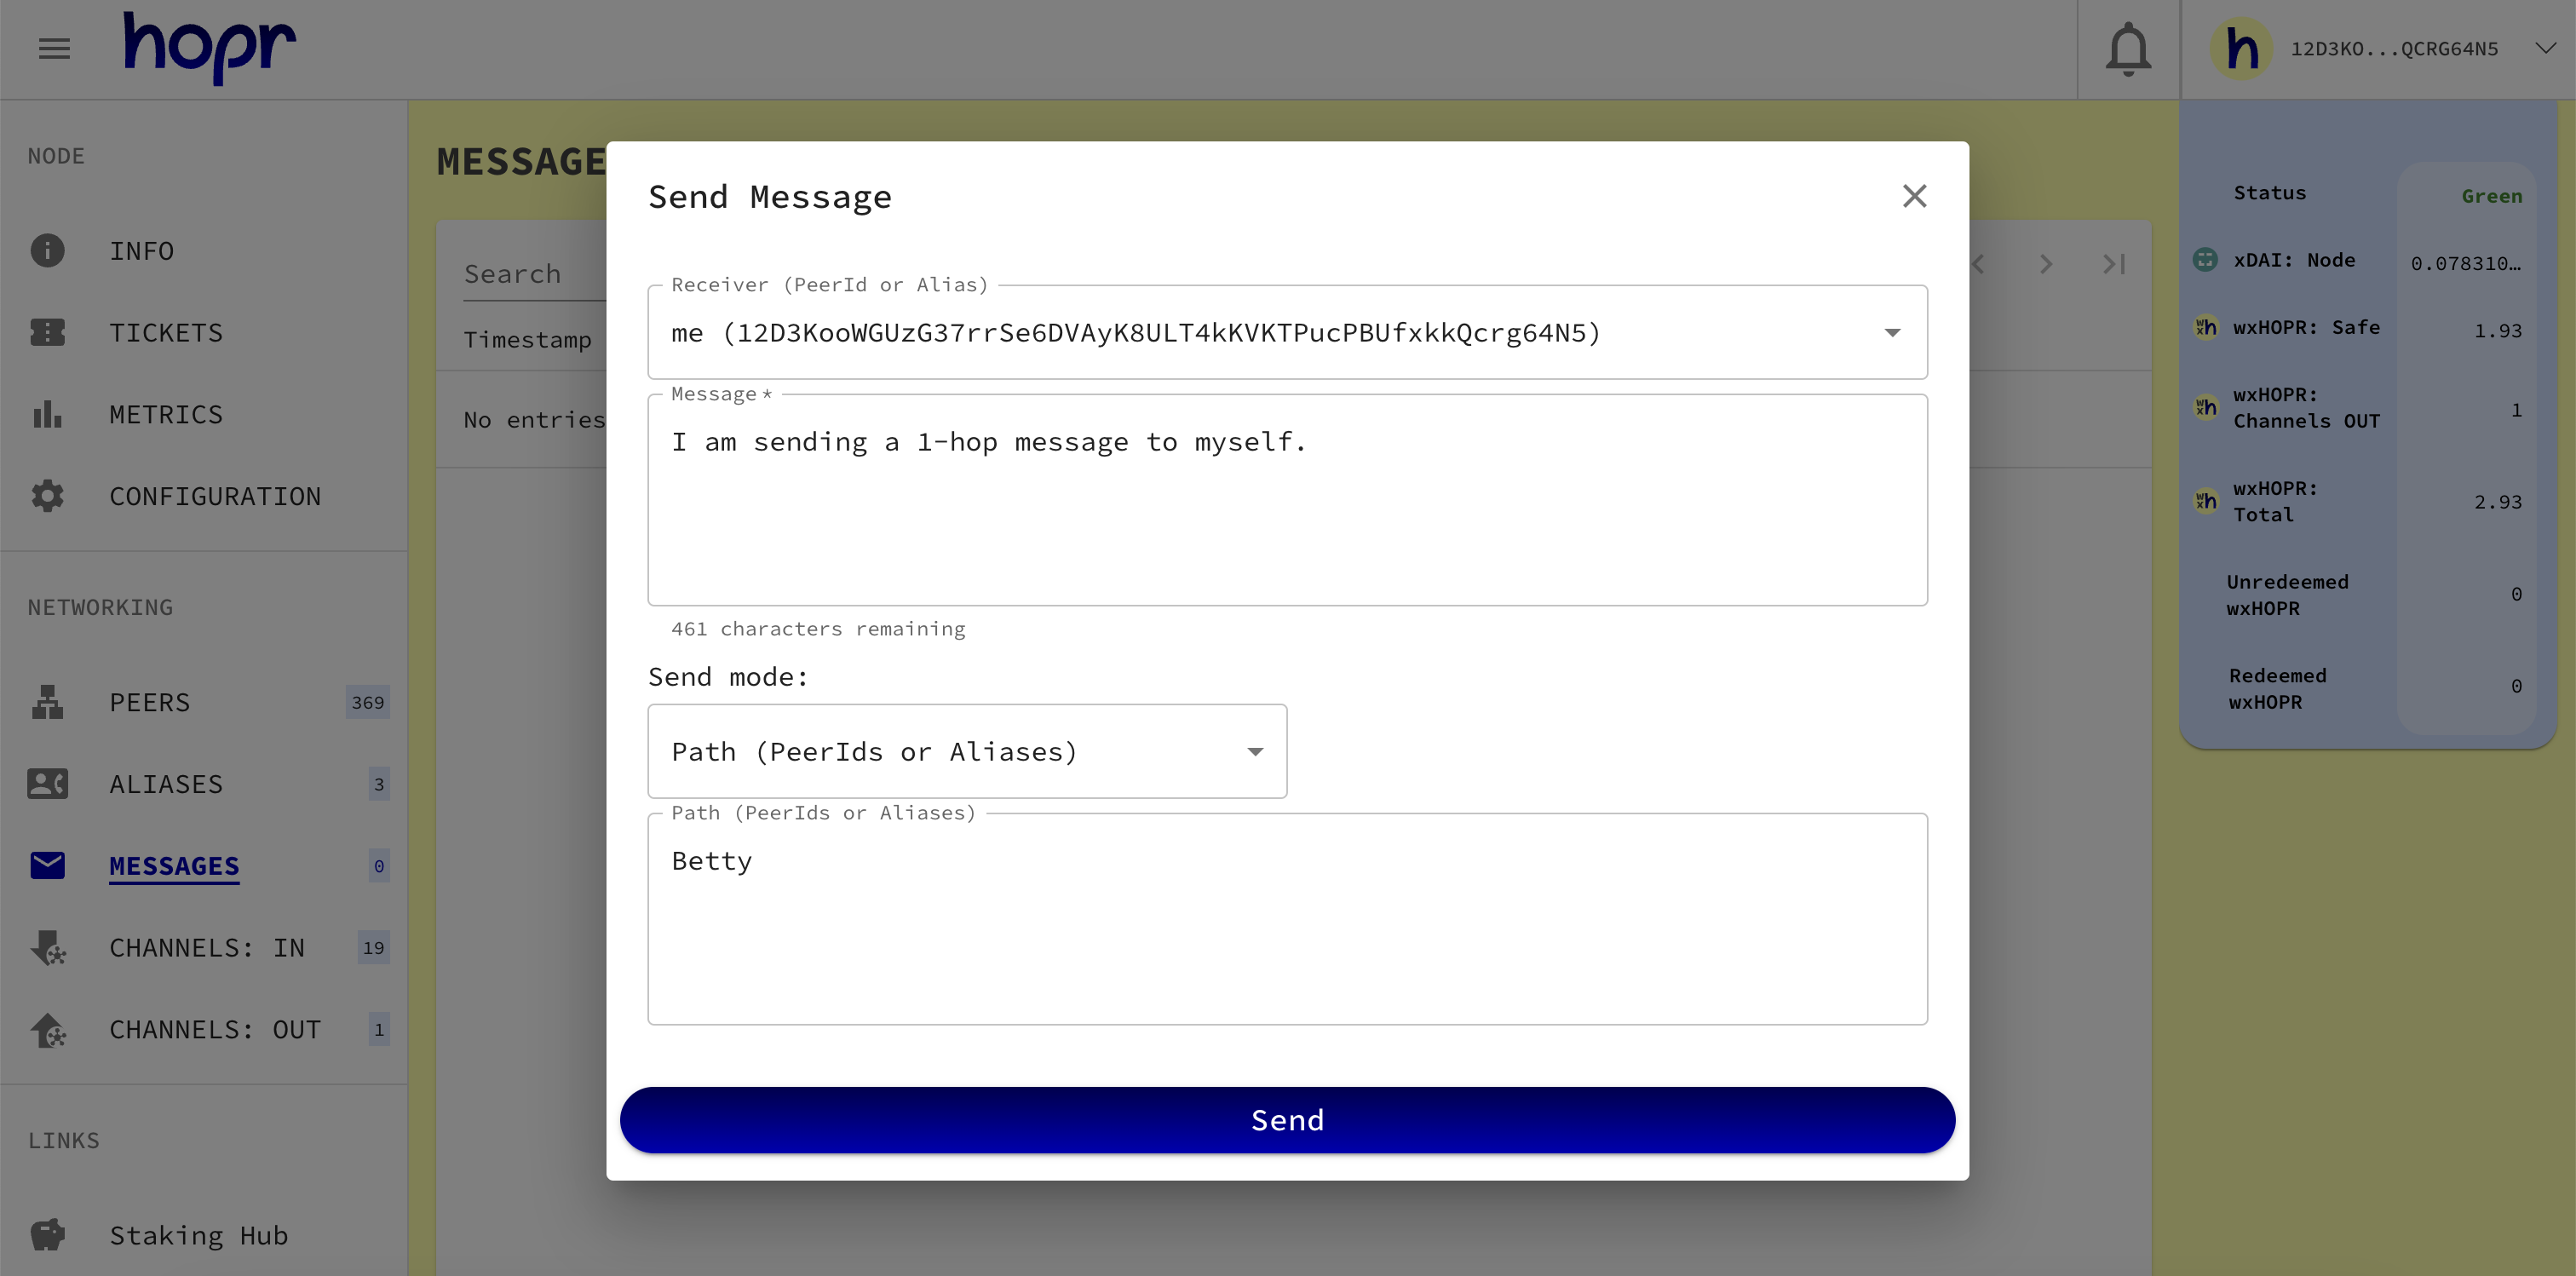Click the CHANNELS: IN count badge 19
The image size is (2576, 1276).
[x=373, y=948]
